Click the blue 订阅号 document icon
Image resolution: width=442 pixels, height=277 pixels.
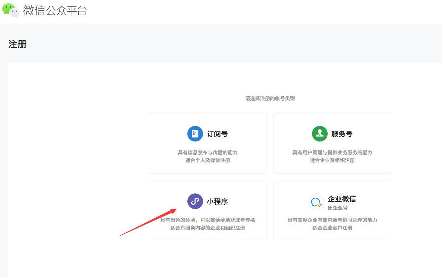(x=195, y=134)
